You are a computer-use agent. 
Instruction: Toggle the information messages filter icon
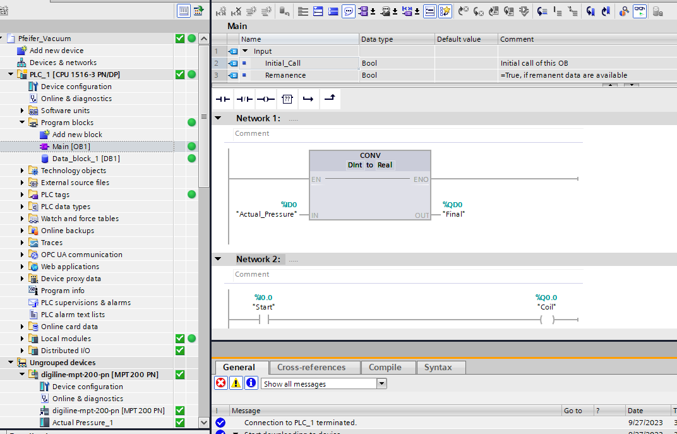[x=251, y=383]
